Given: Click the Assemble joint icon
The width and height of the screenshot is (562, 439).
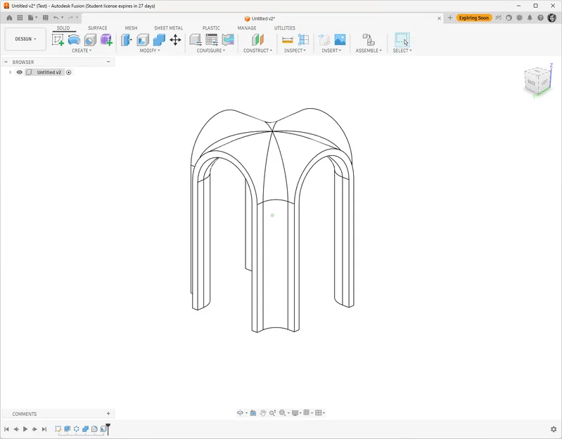Looking at the screenshot, I should click(x=369, y=40).
